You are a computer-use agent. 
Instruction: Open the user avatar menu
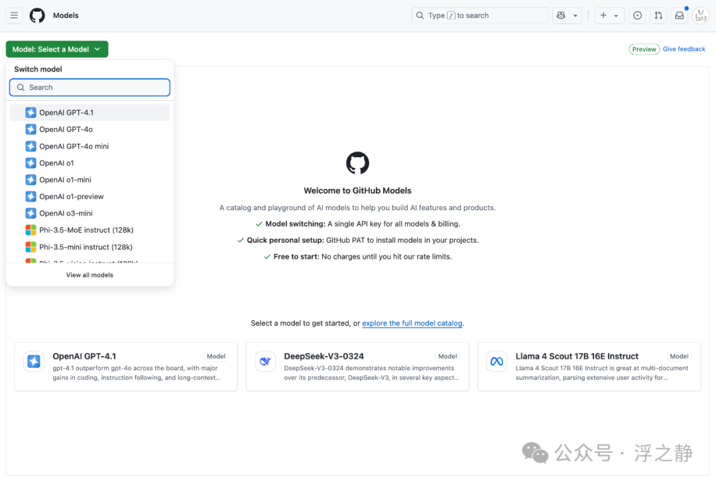[701, 16]
